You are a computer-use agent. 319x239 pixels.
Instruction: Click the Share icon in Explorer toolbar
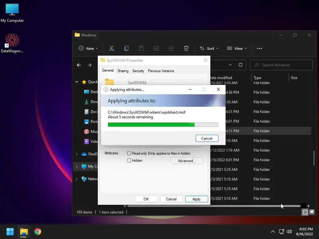pos(171,48)
